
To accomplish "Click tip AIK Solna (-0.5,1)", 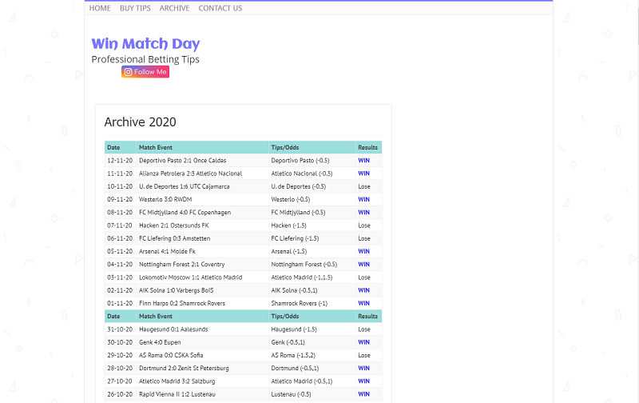I will click(294, 290).
